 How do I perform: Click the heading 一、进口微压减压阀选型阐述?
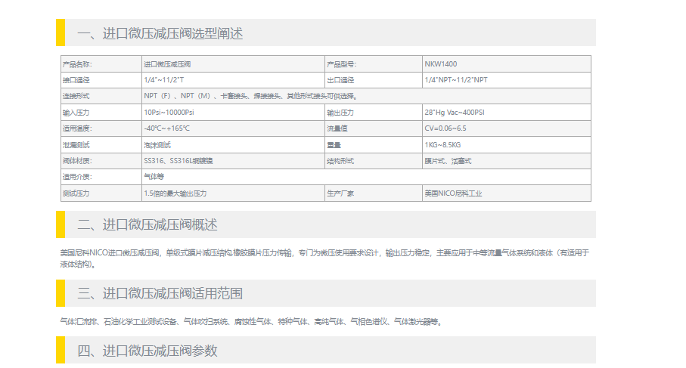pos(160,33)
